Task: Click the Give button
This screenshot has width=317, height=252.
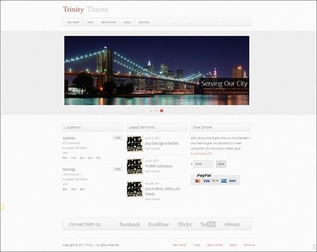Action: click(221, 164)
